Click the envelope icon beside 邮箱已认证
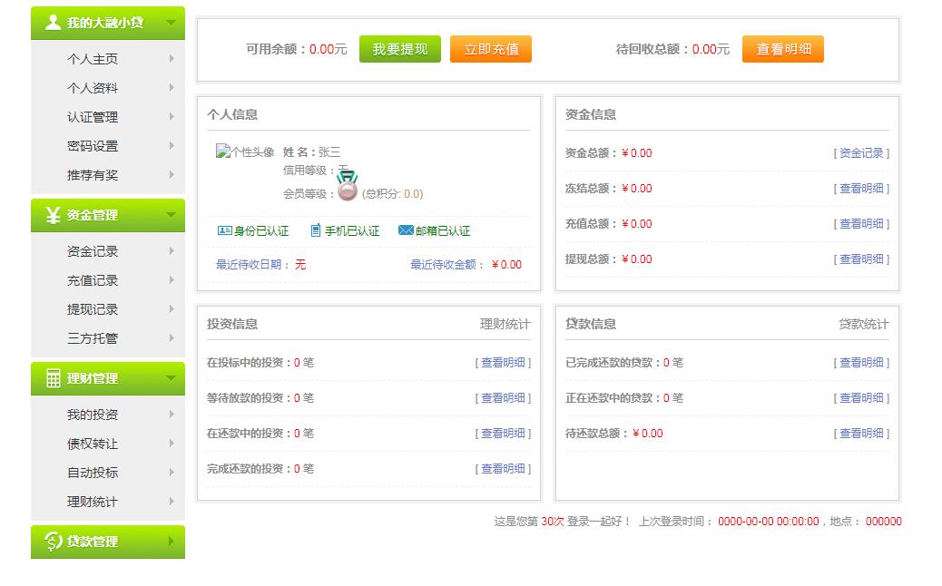Image resolution: width=942 pixels, height=586 pixels. pyautogui.click(x=406, y=230)
